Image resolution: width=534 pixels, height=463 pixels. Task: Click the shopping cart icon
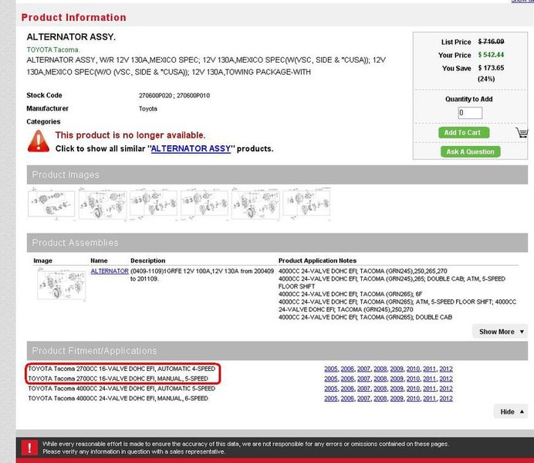tap(522, 132)
